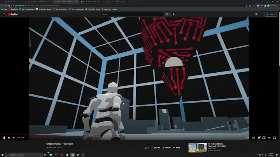Open Fair Feathered 5 Demo video thumbnail

(x=198, y=148)
